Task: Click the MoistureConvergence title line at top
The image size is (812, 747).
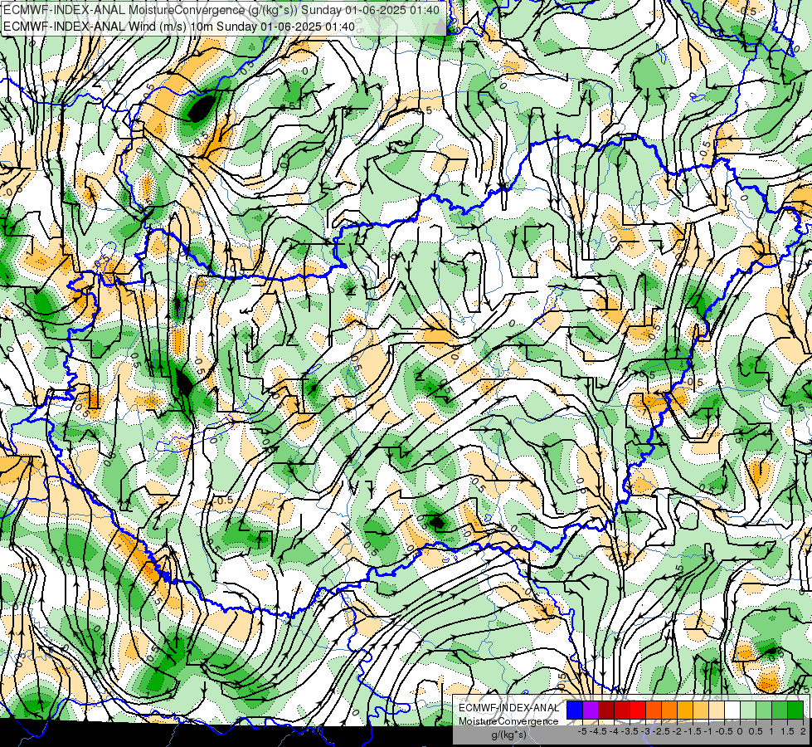Action: 221,10
